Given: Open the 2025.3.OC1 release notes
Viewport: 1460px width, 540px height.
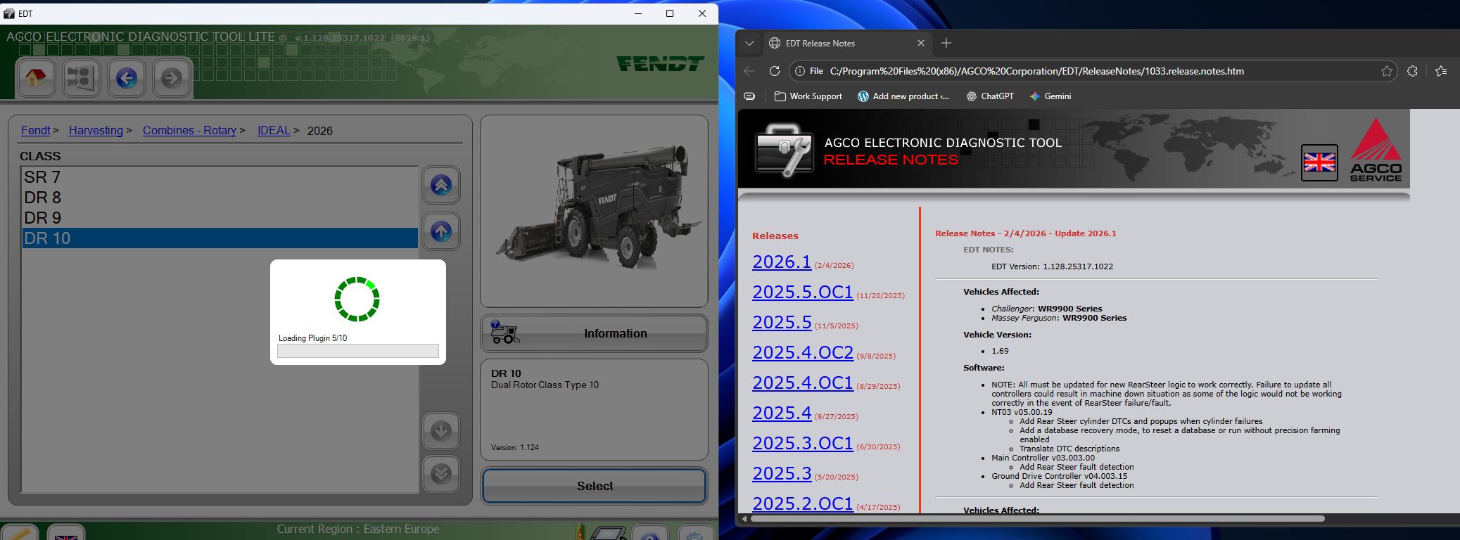Looking at the screenshot, I should pos(803,443).
